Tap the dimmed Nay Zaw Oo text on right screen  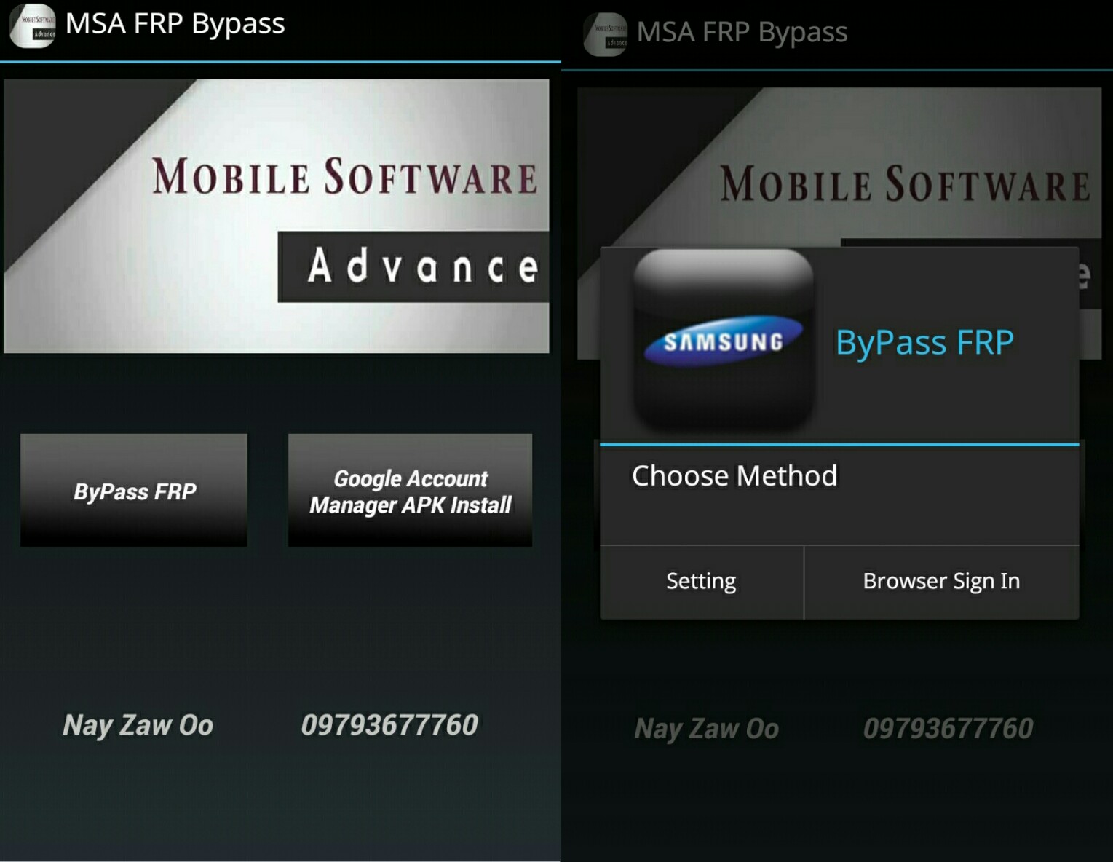pos(707,729)
